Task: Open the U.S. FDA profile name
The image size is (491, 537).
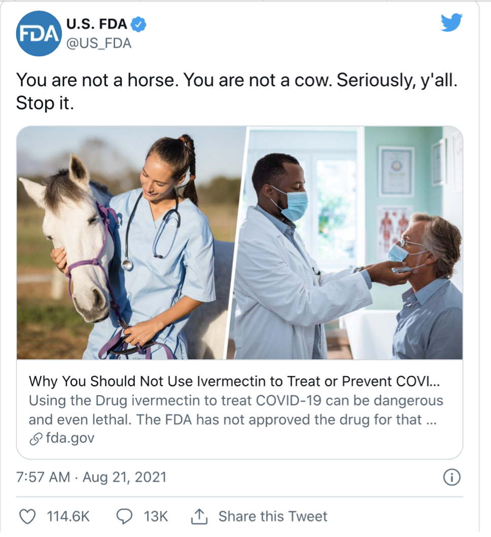Action: coord(97,24)
